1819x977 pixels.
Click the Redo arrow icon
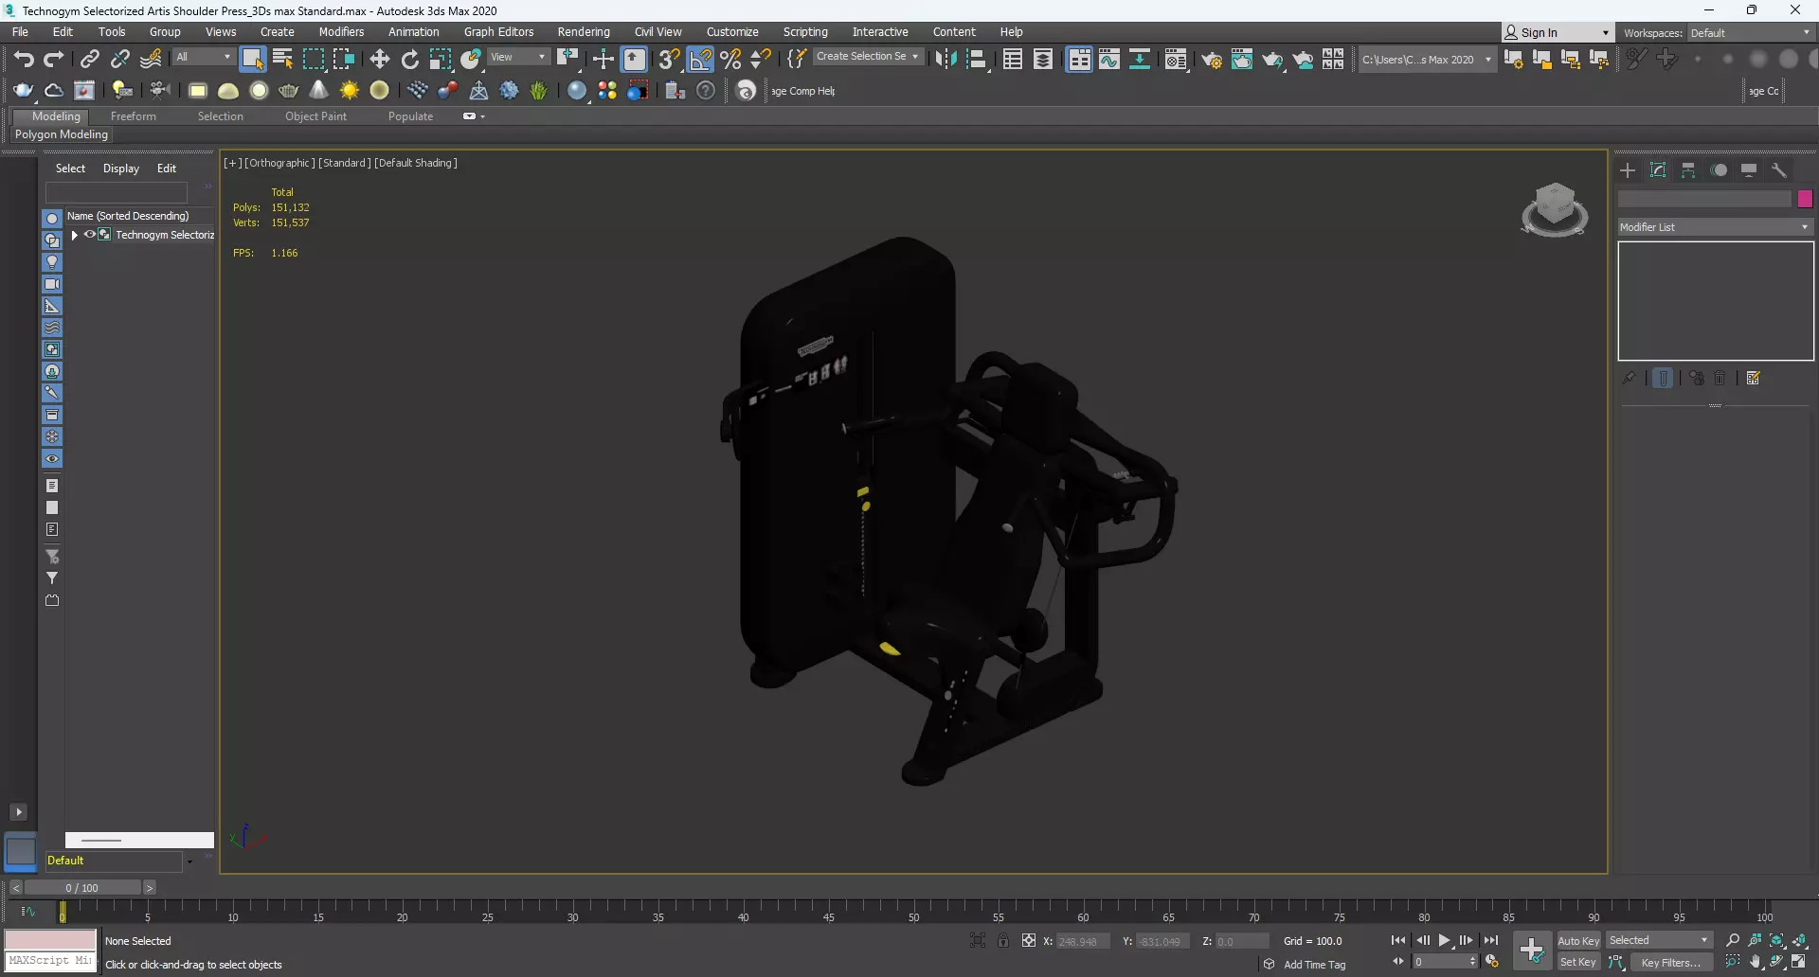pyautogui.click(x=54, y=59)
